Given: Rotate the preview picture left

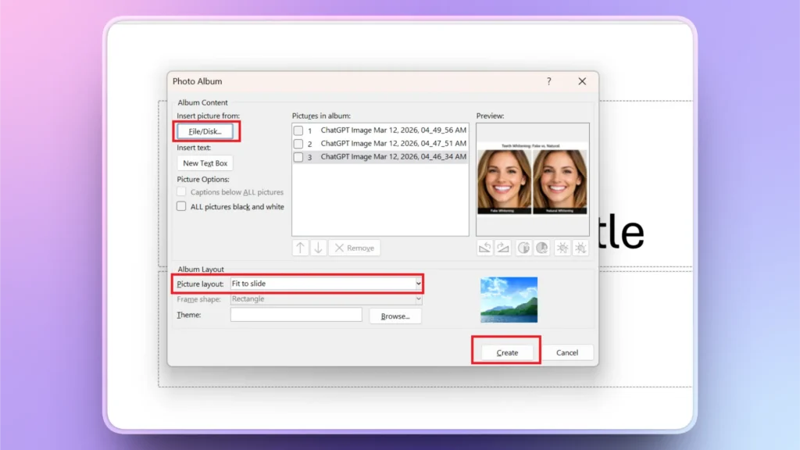Looking at the screenshot, I should 484,248.
